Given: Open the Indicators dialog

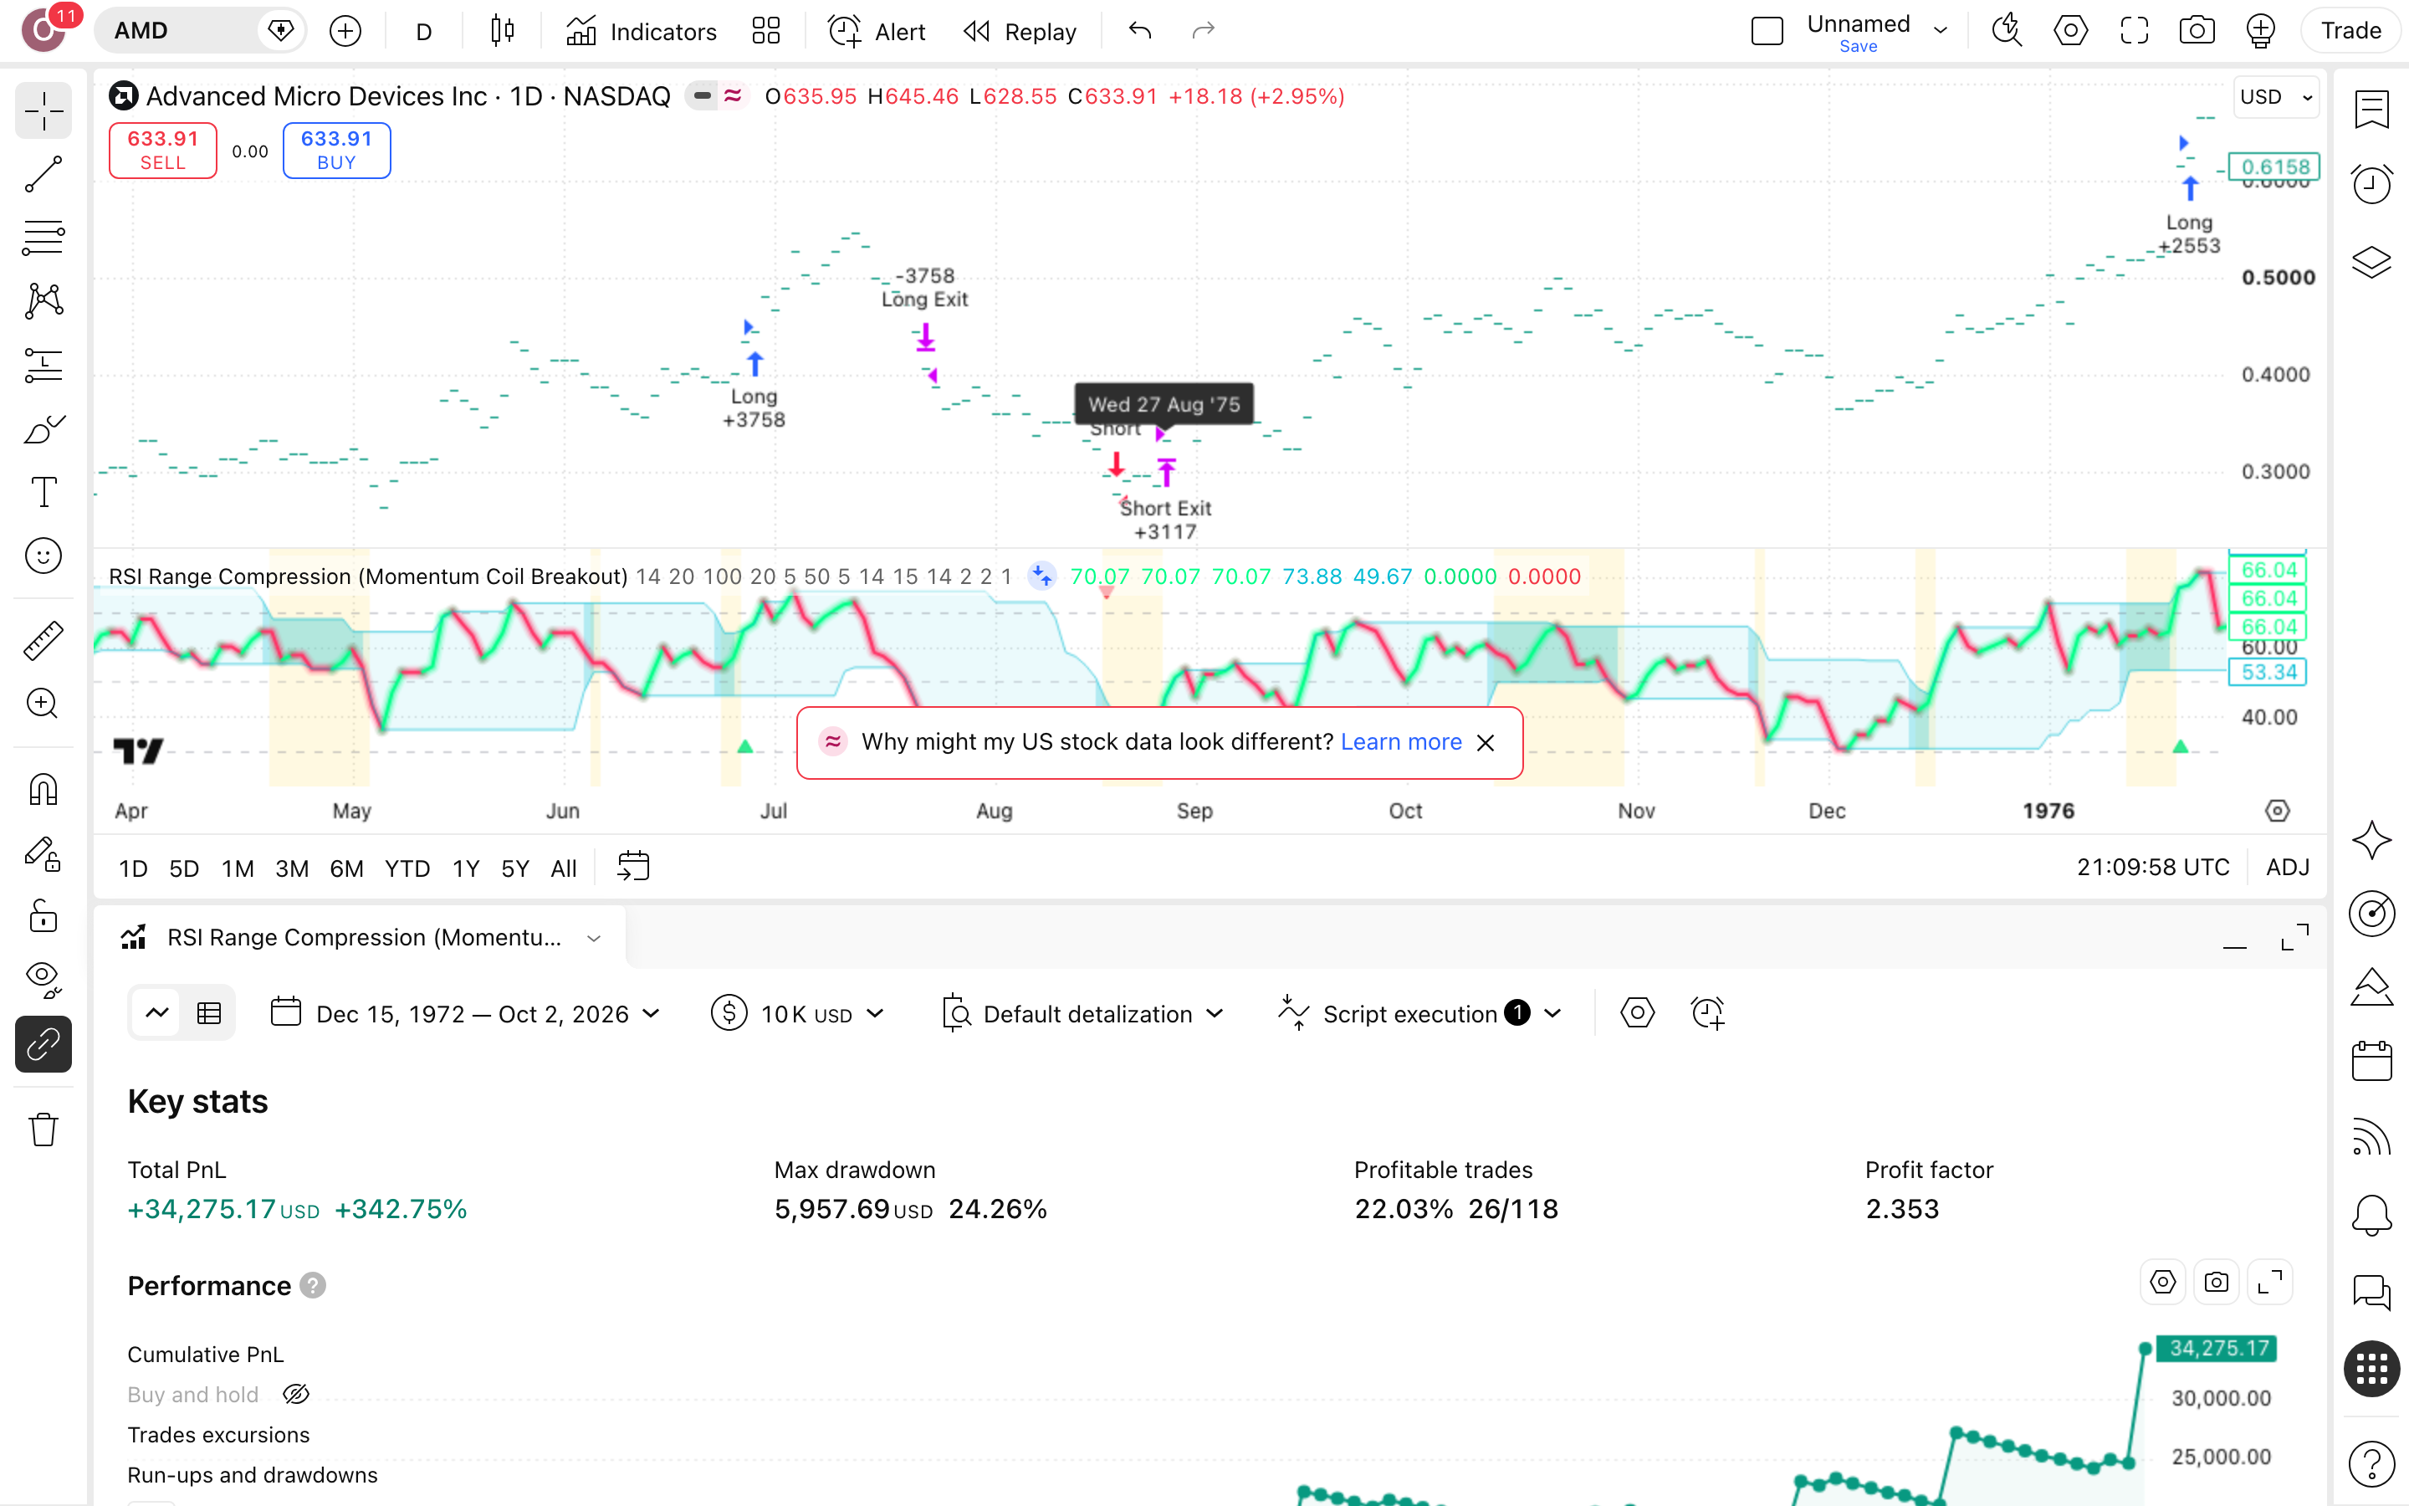Looking at the screenshot, I should tap(641, 31).
